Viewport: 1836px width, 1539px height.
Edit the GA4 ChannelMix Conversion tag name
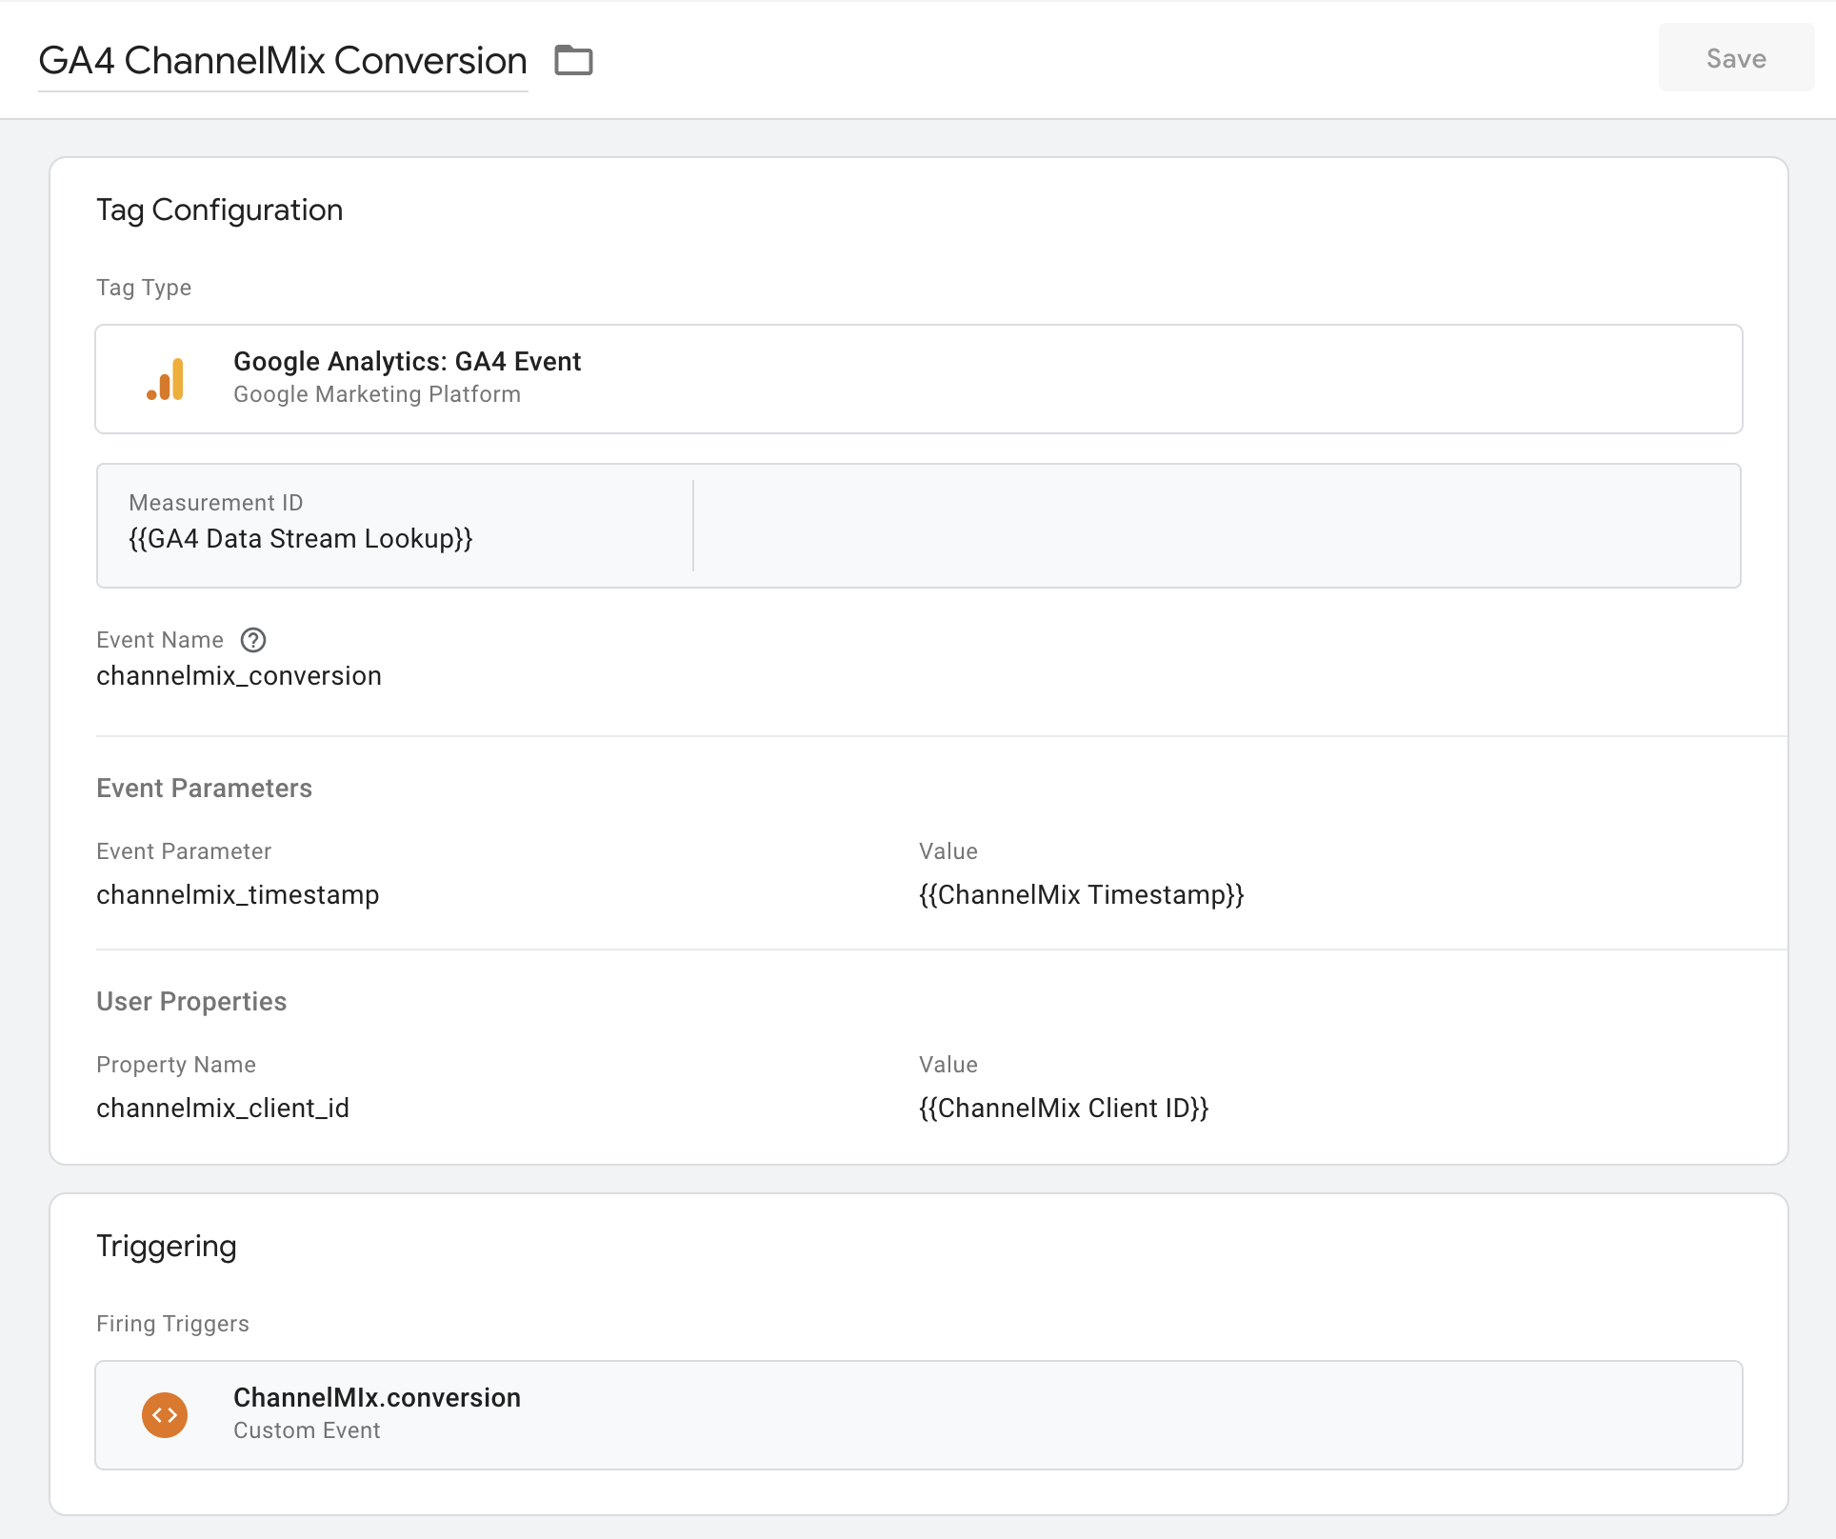(283, 61)
